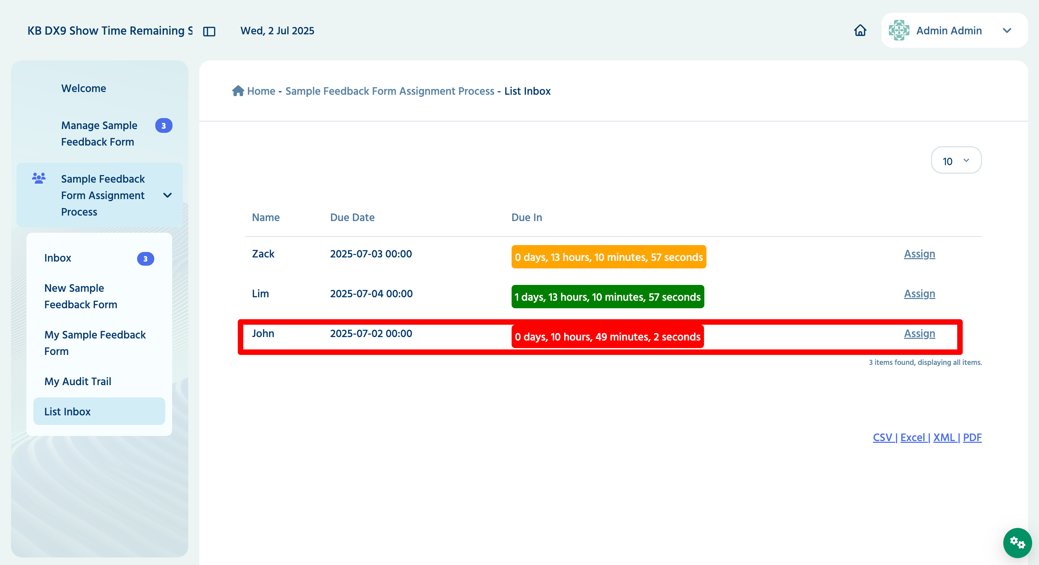Image resolution: width=1039 pixels, height=565 pixels.
Task: Sort by Name column header
Action: (266, 218)
